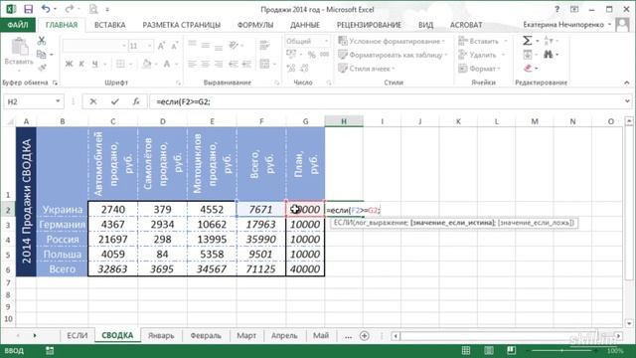Add a new sheet with plus icon
This screenshot has width=636, height=358.
[365, 336]
